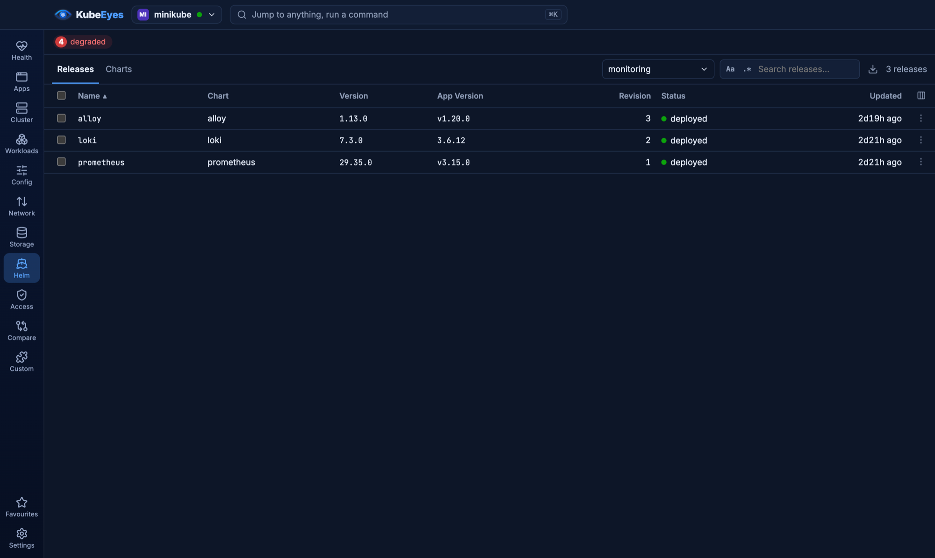
Task: Click prometheus version 29.35.0 cell
Action: [356, 162]
